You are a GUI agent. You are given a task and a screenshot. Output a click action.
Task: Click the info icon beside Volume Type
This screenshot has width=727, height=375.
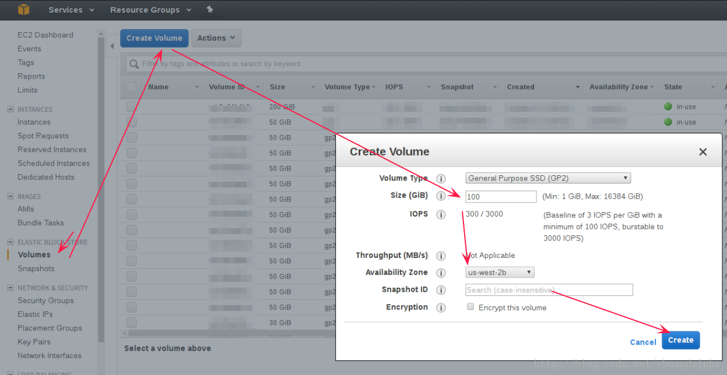click(x=441, y=179)
